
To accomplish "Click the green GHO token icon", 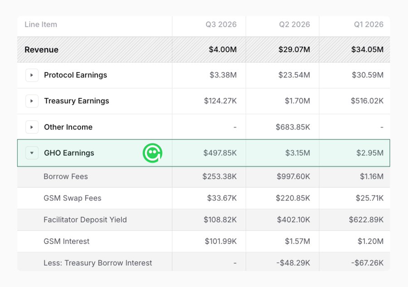I will 152,153.
